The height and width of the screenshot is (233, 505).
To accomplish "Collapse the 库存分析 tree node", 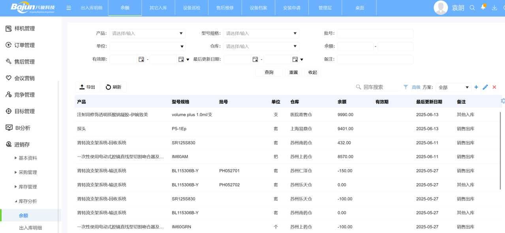I will (x=16, y=201).
